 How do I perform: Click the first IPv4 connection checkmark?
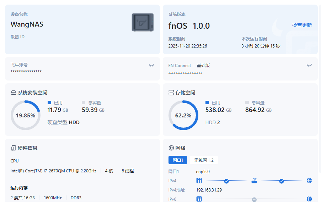[x=226, y=181]
